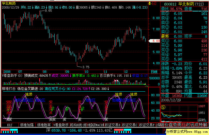The width and height of the screenshot is (209, 135).
Task: Click the 8.65 high price label on the chart
Action: [x=48, y=11]
